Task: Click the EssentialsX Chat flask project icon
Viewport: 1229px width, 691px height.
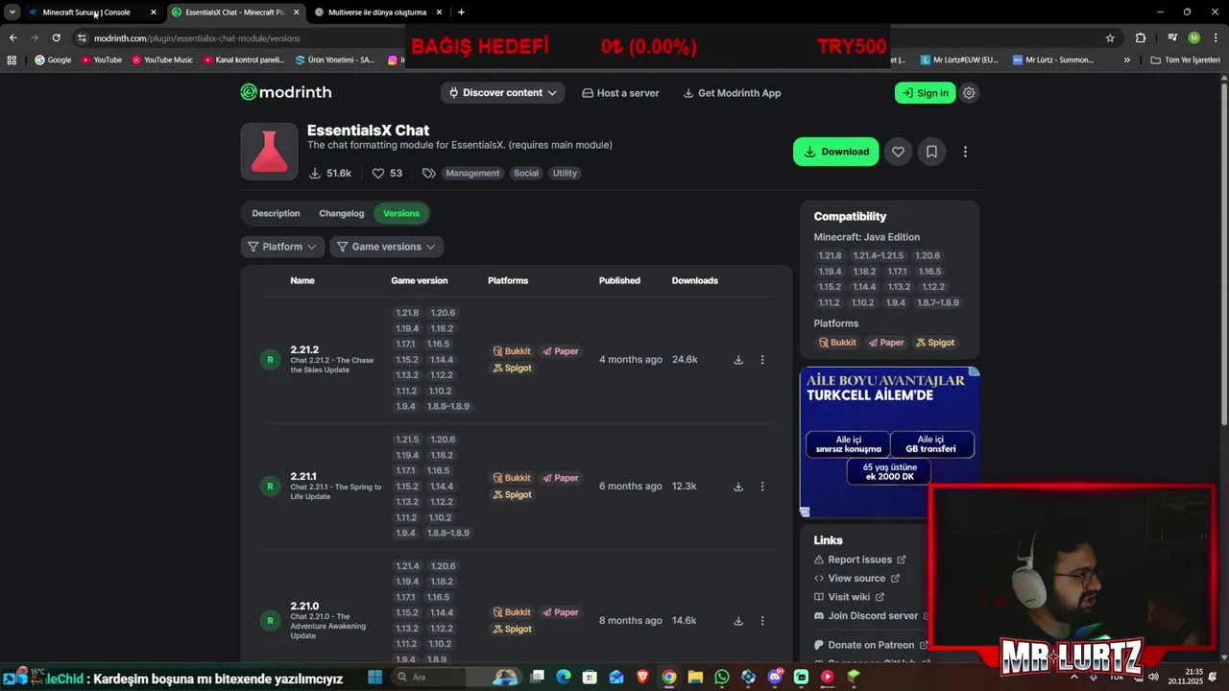Action: 269,152
